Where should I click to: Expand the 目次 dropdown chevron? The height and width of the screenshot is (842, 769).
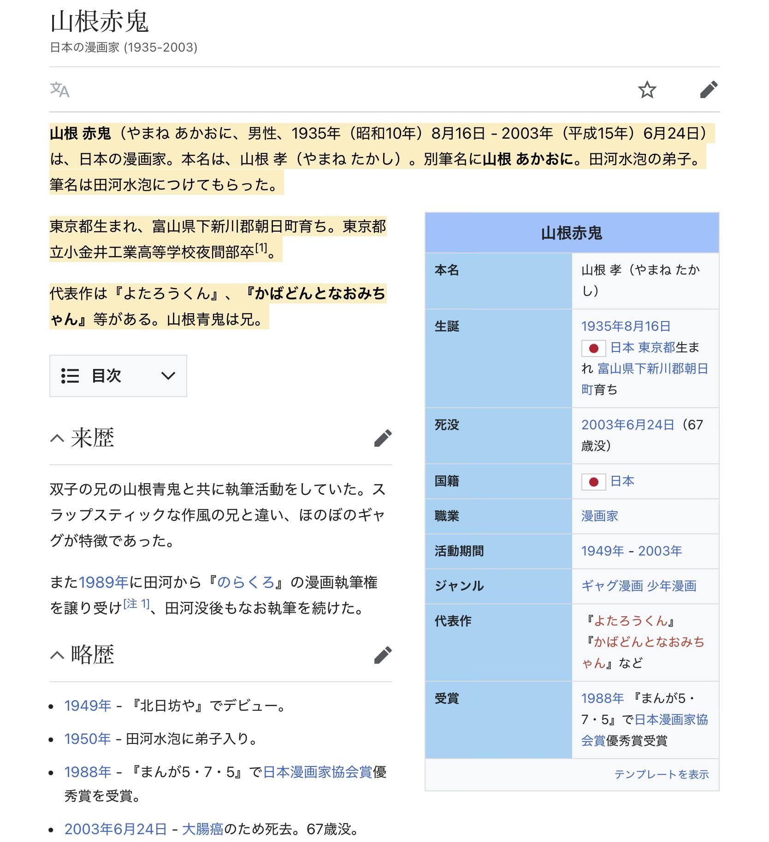pos(168,376)
